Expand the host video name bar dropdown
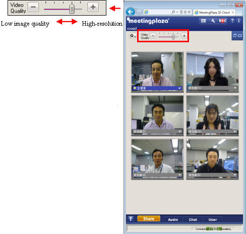The width and height of the screenshot is (246, 234). (x=179, y=88)
